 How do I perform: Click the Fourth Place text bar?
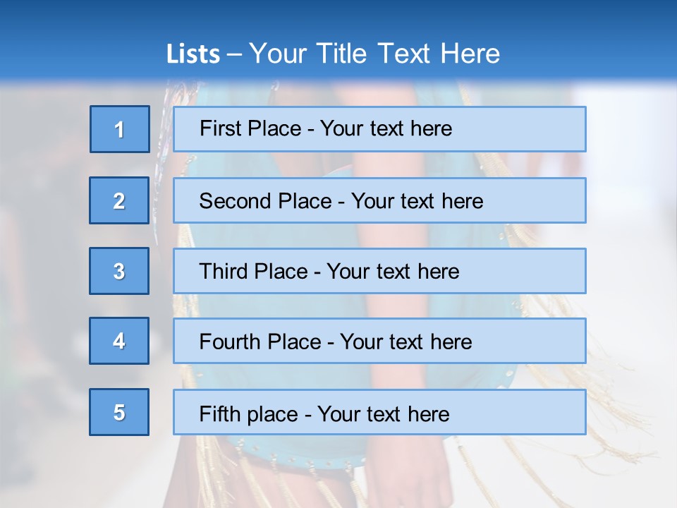[379, 341]
